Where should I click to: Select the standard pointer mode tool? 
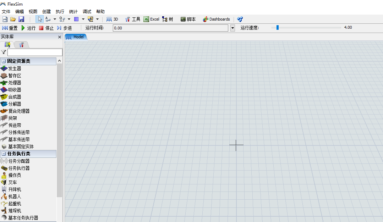(40, 19)
